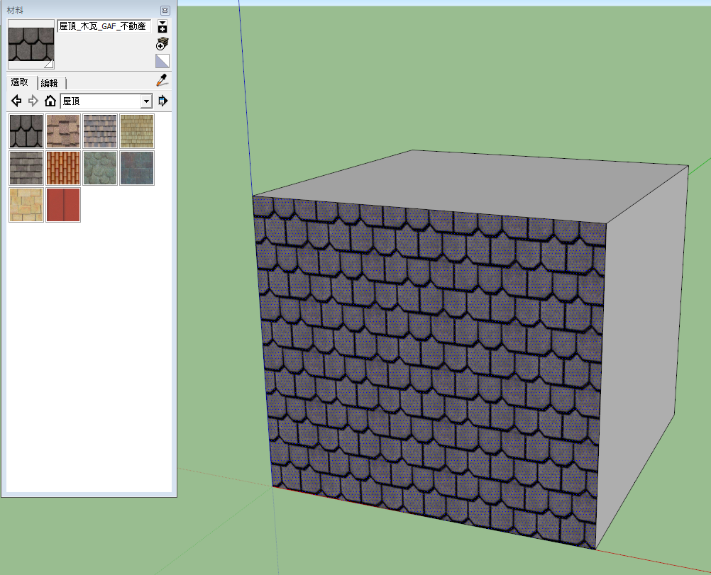Click the Create Material icon
The width and height of the screenshot is (711, 575).
click(162, 44)
